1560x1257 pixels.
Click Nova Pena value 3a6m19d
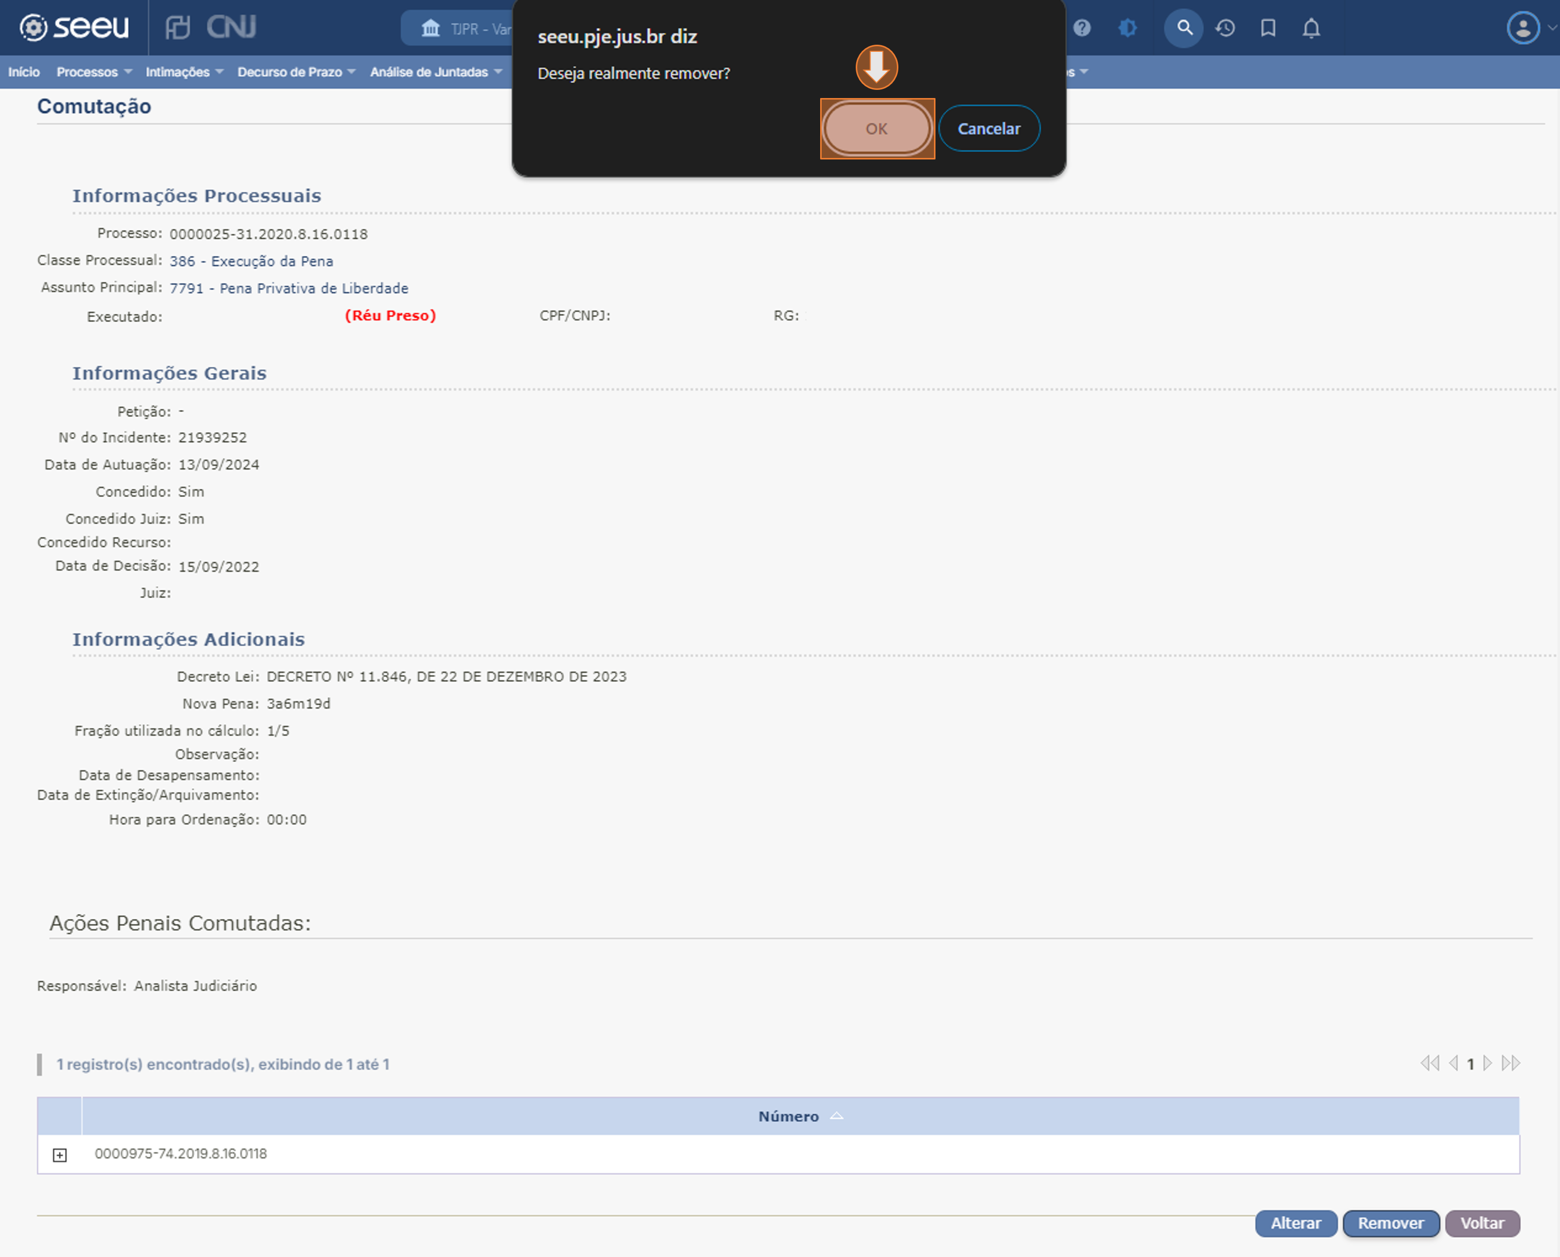(298, 704)
